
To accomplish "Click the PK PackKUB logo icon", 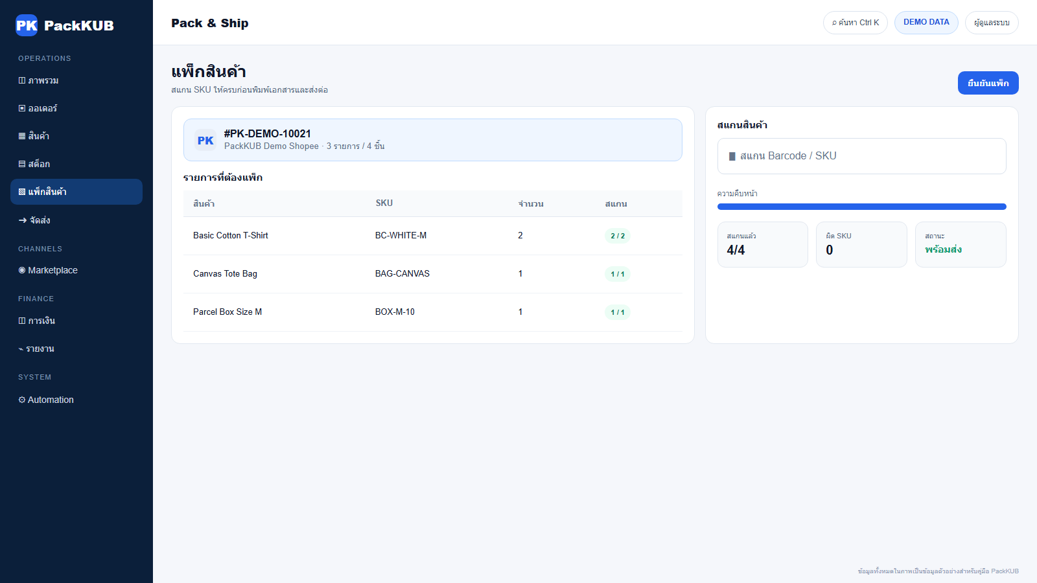I will (x=27, y=25).
